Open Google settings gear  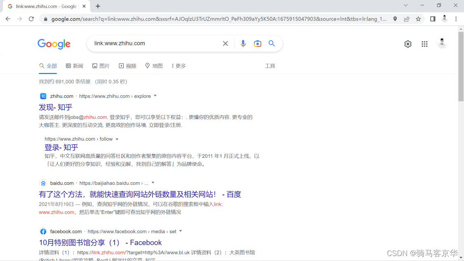[x=408, y=44]
